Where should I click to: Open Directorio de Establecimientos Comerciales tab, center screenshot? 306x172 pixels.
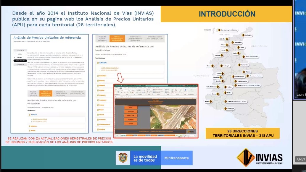[135, 39]
